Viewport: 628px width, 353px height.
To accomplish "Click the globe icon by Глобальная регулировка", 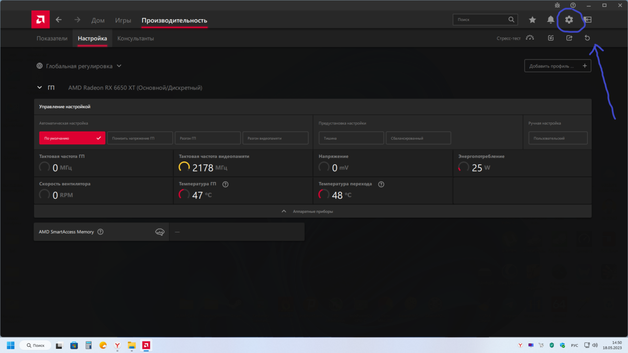I will [x=40, y=66].
